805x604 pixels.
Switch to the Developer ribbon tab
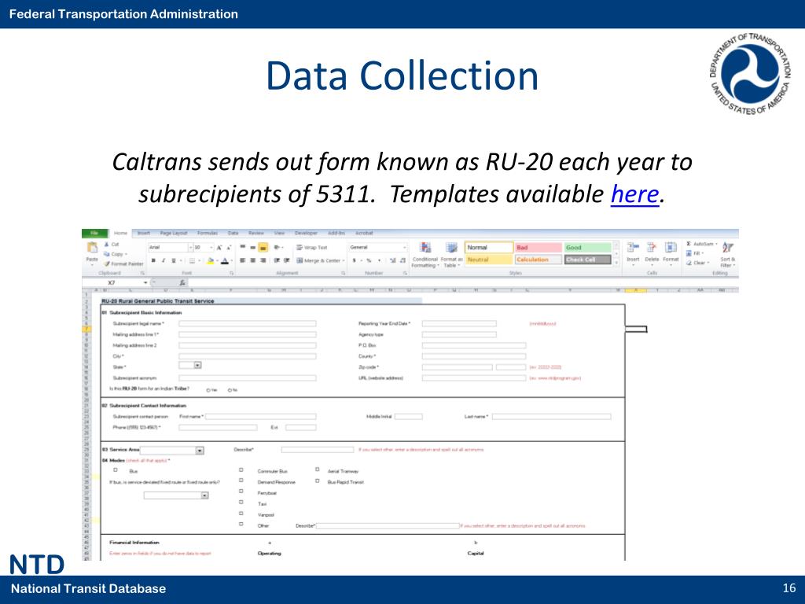pyautogui.click(x=306, y=233)
